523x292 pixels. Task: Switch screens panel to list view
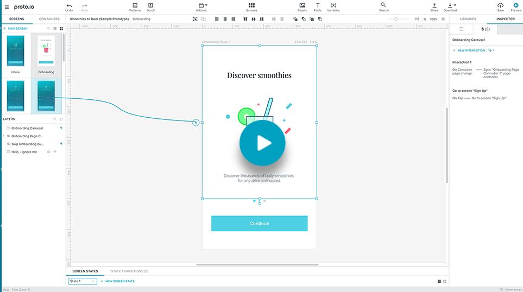pos(54,28)
